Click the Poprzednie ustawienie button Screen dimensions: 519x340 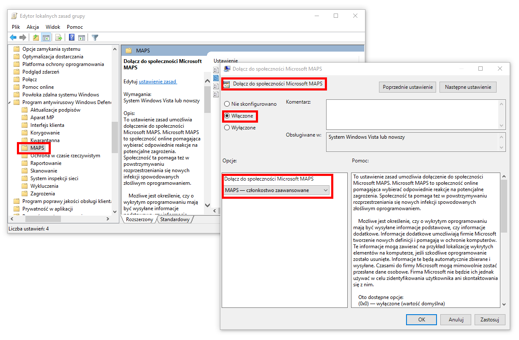tap(408, 87)
